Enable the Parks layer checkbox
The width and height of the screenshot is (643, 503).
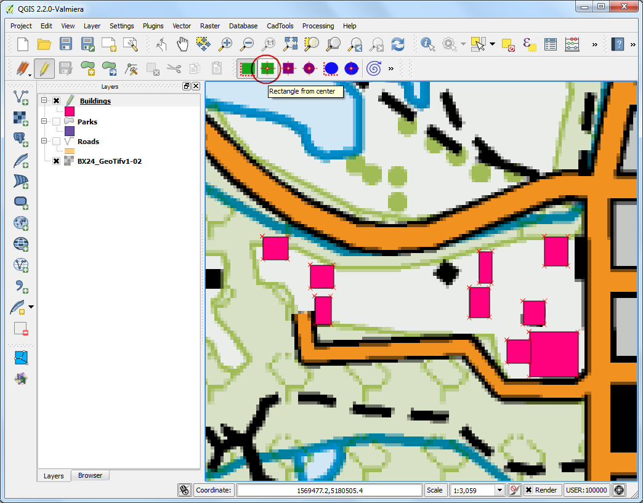click(56, 122)
